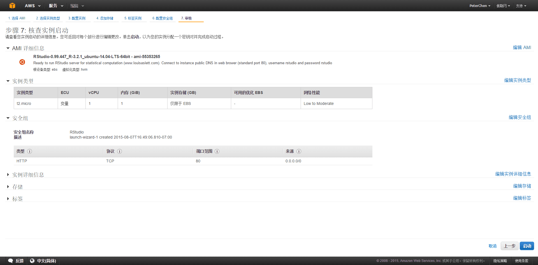The image size is (538, 265).
Task: Go to step 1 选择 AMI
Action: click(17, 18)
